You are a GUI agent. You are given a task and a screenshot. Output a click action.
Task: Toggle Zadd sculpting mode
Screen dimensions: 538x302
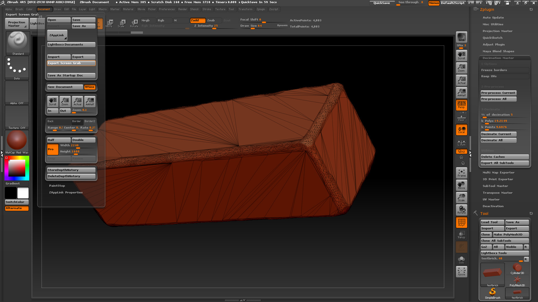(x=197, y=20)
